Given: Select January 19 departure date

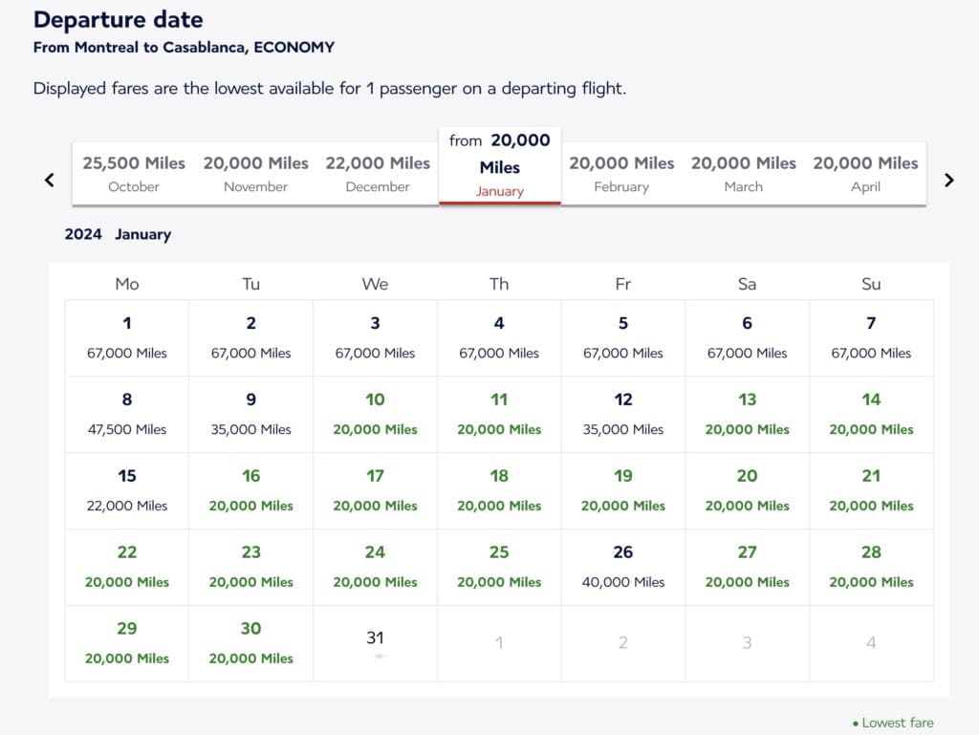Looking at the screenshot, I should click(623, 490).
